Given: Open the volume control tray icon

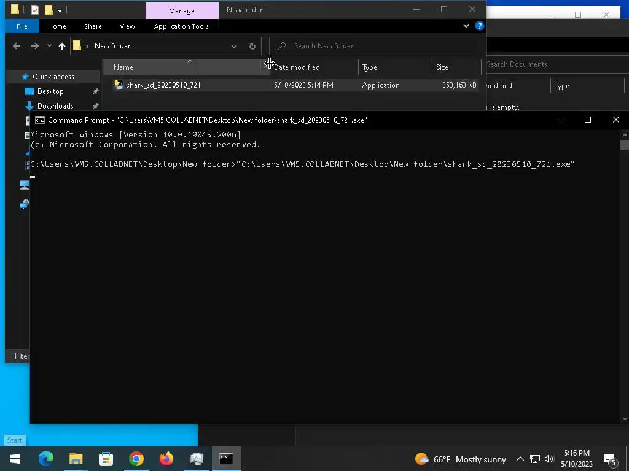Looking at the screenshot, I should click(549, 459).
